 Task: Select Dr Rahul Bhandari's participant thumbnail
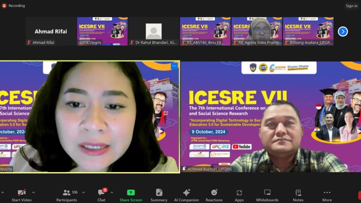tap(154, 31)
